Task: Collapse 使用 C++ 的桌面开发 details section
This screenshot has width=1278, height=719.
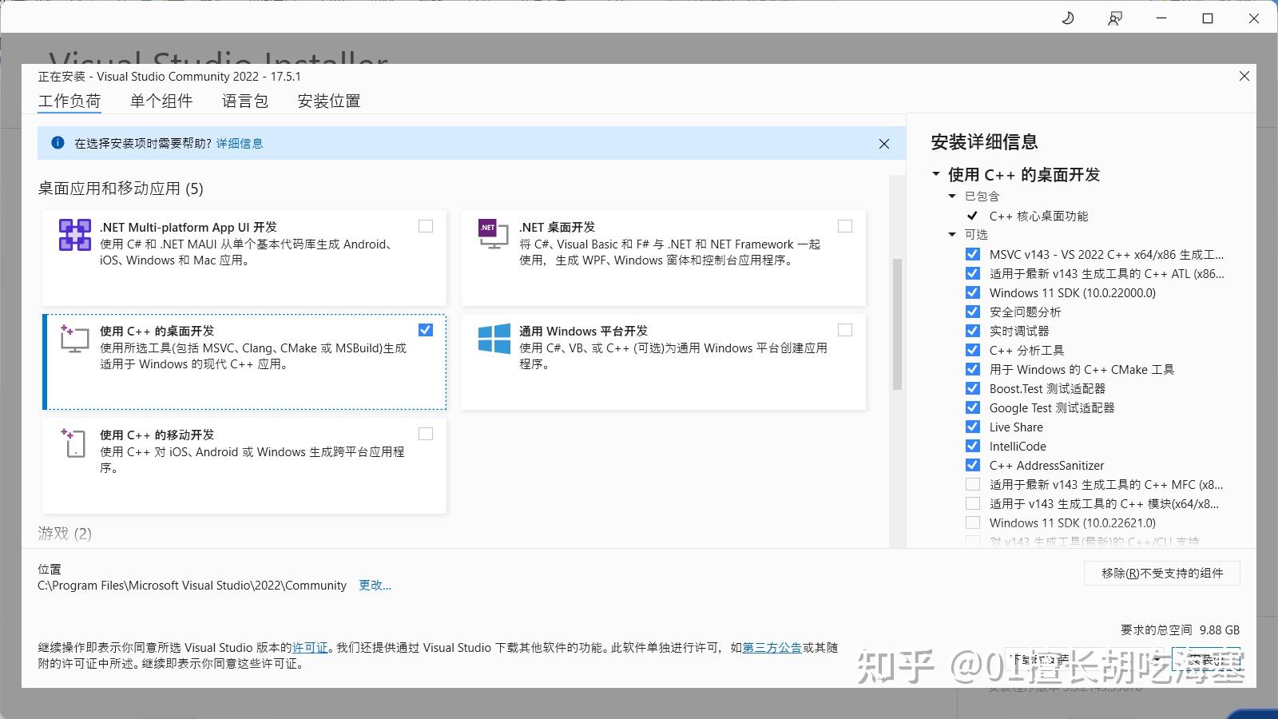Action: click(x=936, y=174)
